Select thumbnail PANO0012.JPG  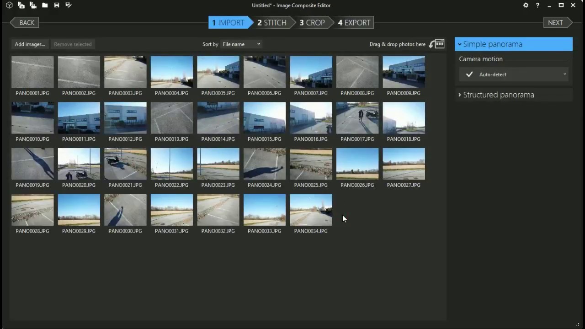(125, 118)
